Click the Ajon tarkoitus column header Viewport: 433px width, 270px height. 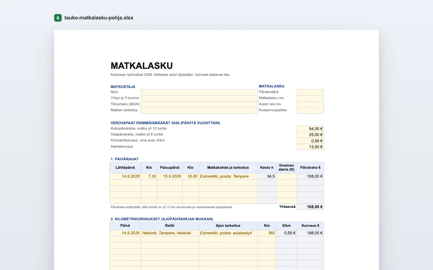click(228, 226)
